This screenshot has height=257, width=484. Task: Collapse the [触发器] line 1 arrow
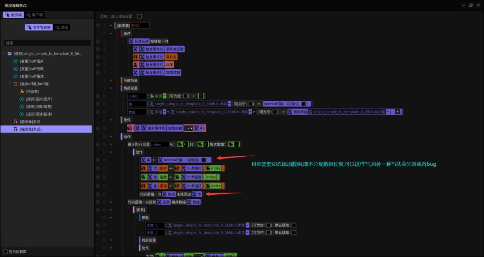pos(111,26)
